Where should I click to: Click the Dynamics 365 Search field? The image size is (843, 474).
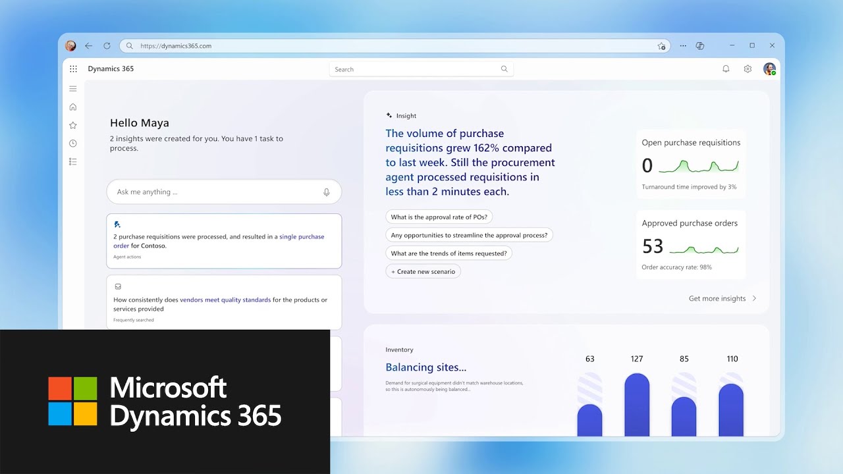[x=421, y=69]
